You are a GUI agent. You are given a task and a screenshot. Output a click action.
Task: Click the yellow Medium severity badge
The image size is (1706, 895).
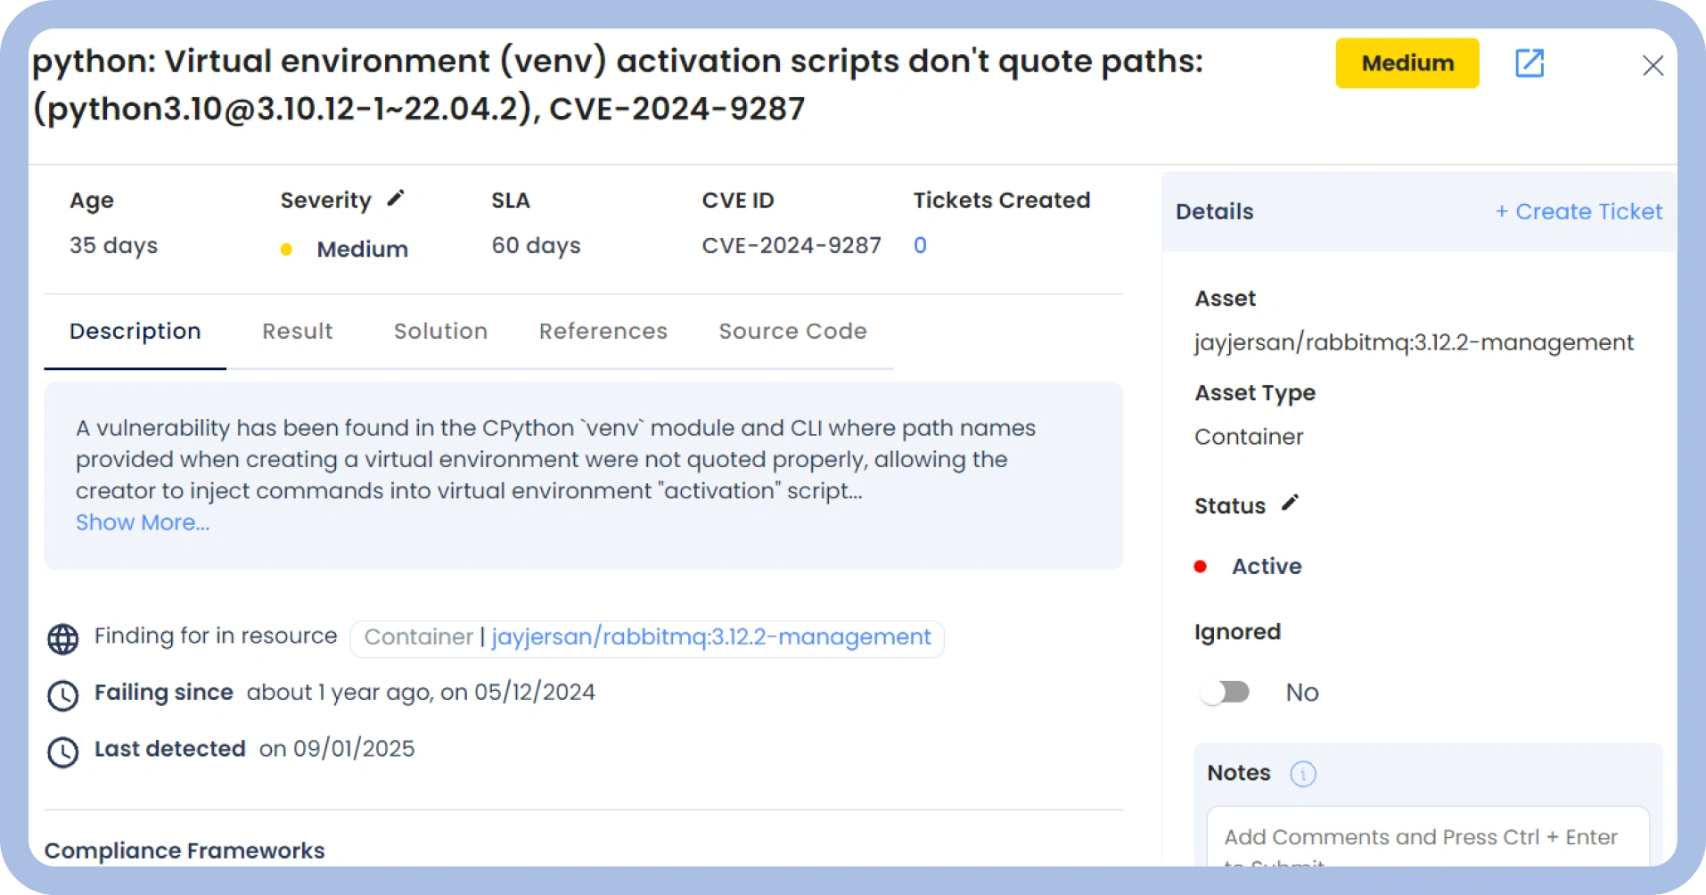(1407, 63)
